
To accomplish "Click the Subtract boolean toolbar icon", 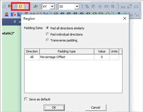I will tap(93, 6).
